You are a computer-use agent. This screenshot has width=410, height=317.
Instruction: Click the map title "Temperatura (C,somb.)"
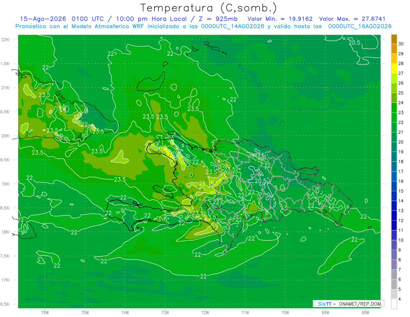coord(208,8)
